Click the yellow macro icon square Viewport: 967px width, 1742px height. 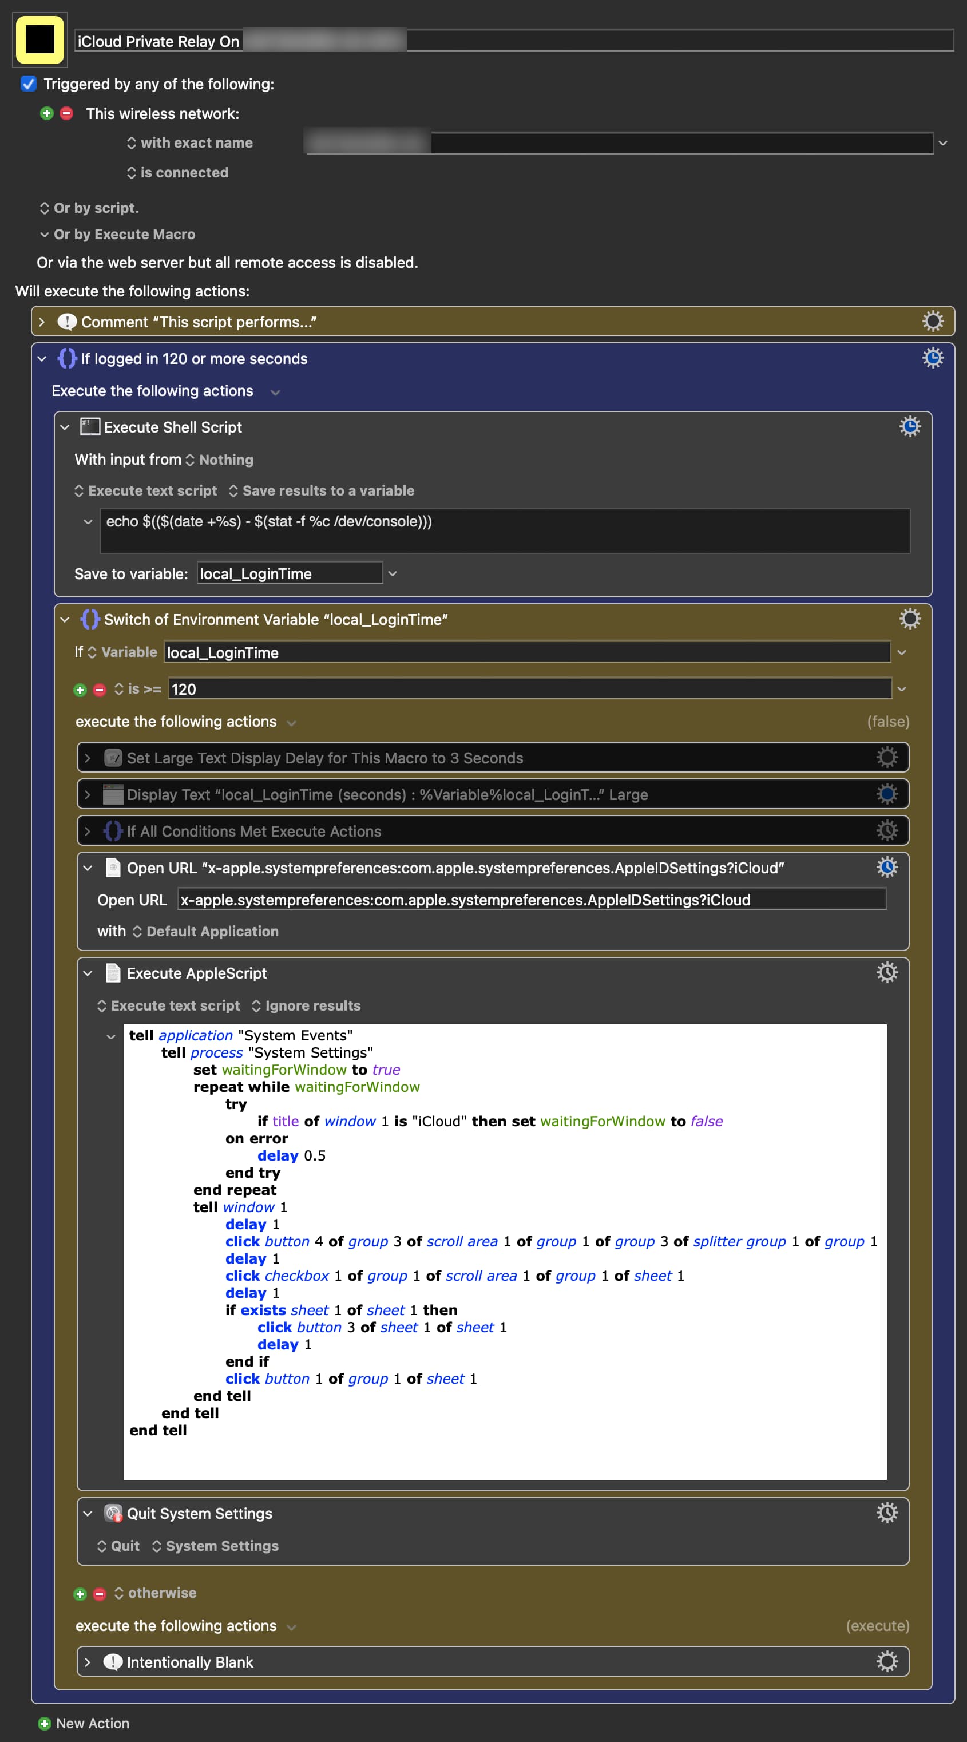click(x=40, y=40)
